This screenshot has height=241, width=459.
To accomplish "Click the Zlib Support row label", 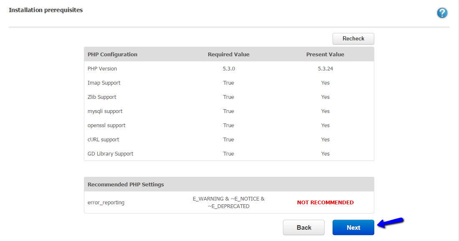I will coord(102,97).
